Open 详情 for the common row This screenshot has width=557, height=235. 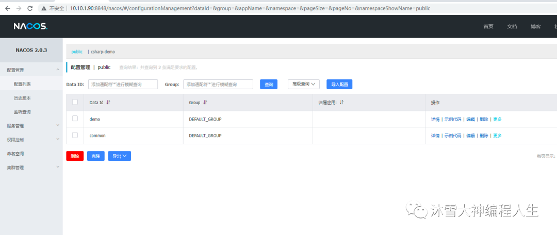pyautogui.click(x=435, y=136)
